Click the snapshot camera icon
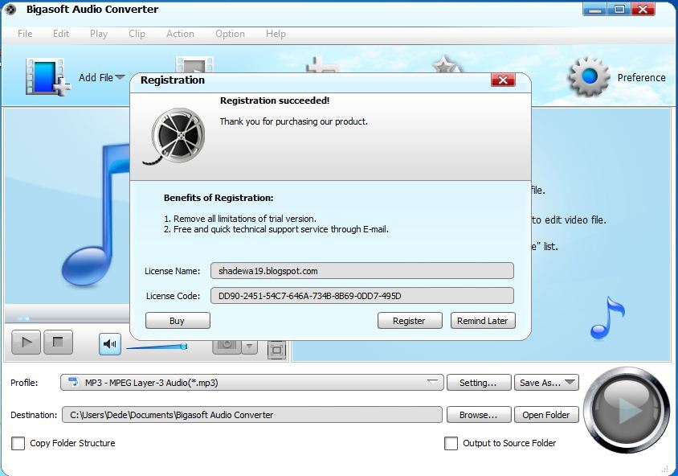 [x=227, y=347]
